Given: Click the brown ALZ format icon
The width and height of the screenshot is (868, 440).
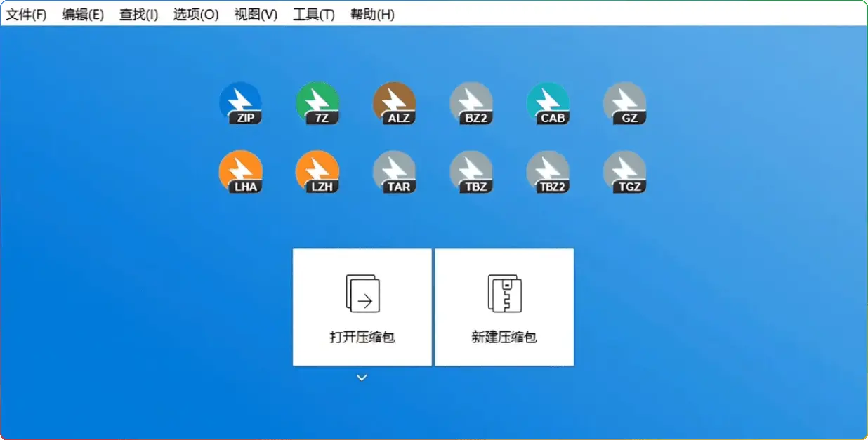Looking at the screenshot, I should (394, 103).
